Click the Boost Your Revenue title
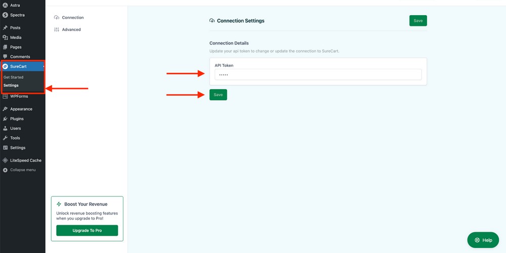The image size is (506, 253). [86, 204]
